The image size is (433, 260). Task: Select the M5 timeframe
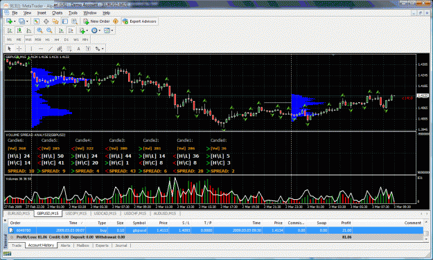click(x=19, y=39)
